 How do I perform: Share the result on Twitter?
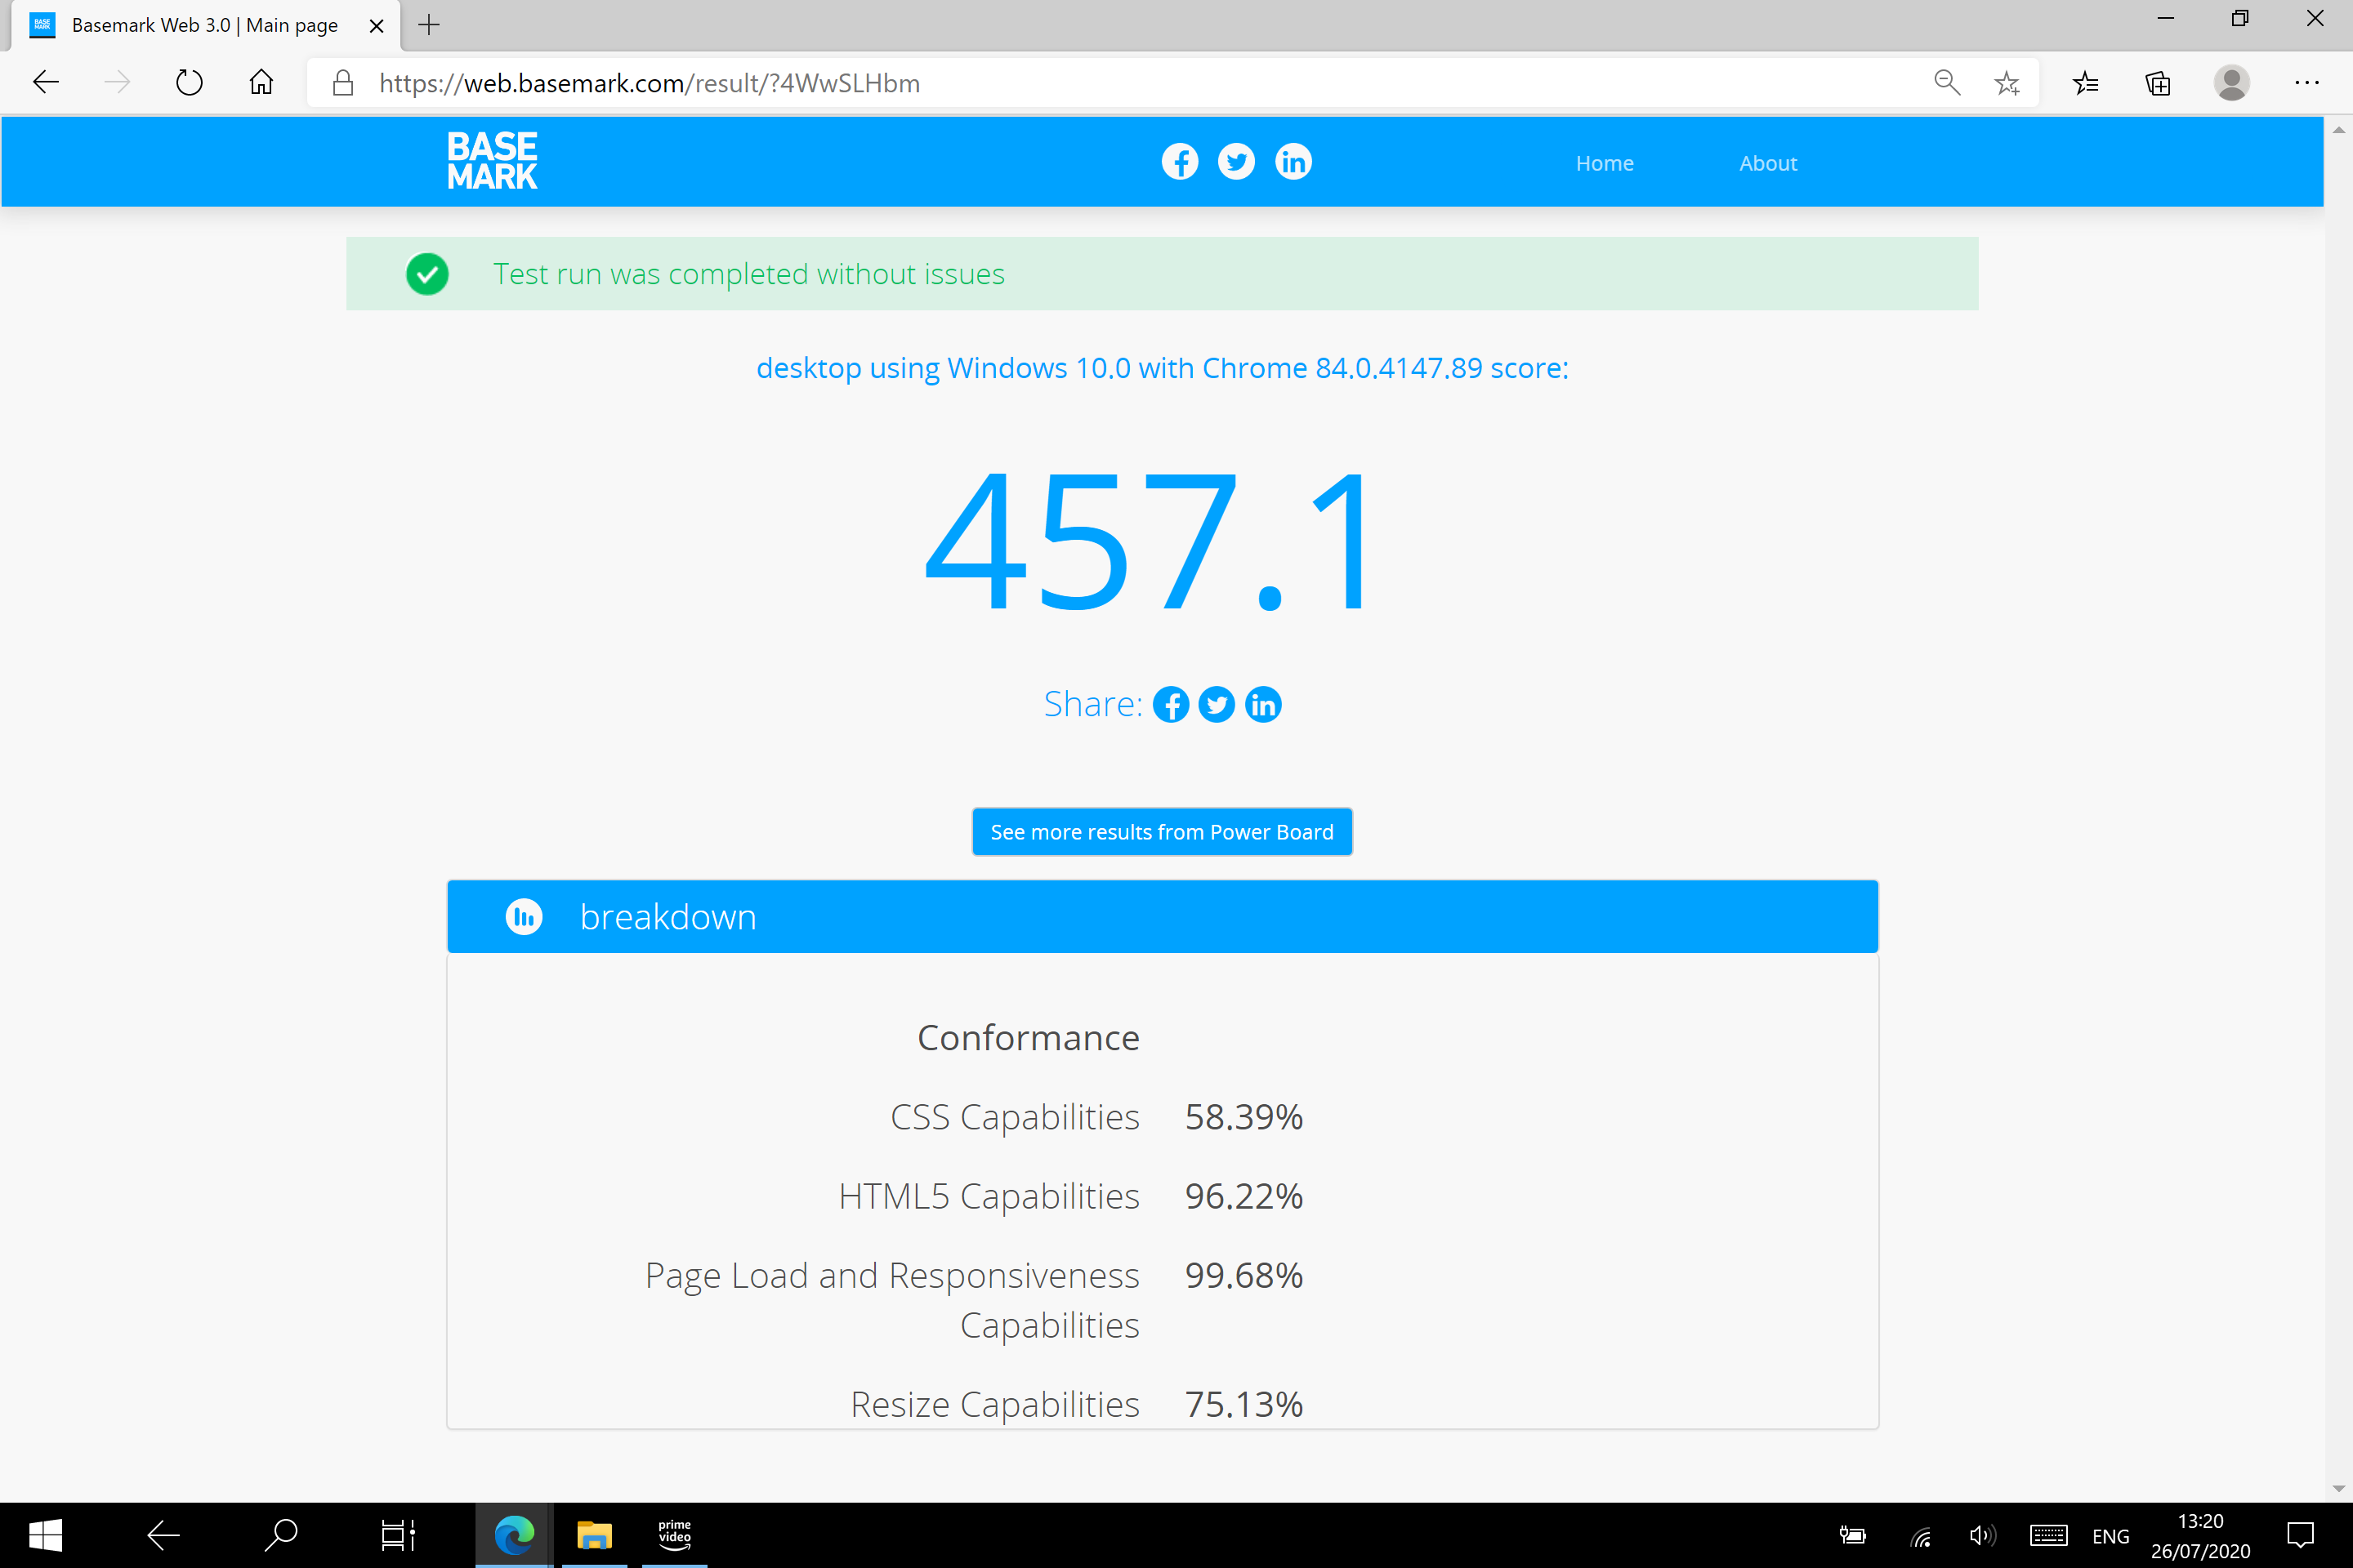point(1217,704)
